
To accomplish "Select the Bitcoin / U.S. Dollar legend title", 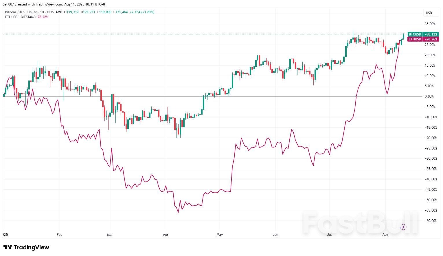I will [21, 12].
